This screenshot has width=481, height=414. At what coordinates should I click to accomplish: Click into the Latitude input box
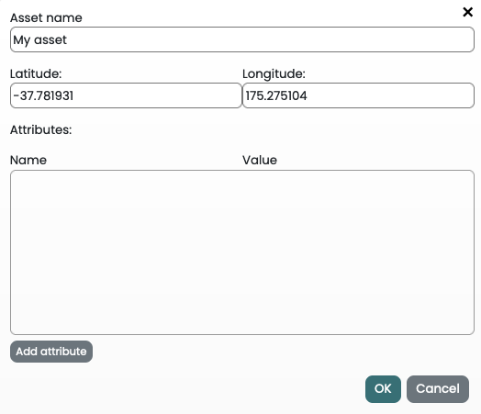(126, 95)
